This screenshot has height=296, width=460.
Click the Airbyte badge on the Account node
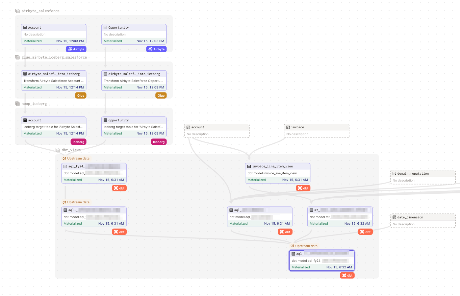coord(76,49)
